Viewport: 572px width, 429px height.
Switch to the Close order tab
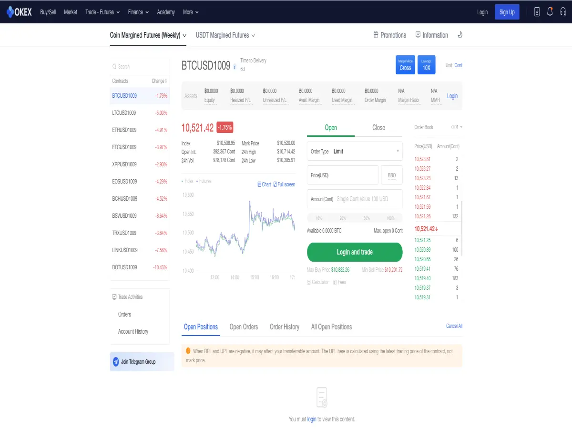[x=378, y=127]
